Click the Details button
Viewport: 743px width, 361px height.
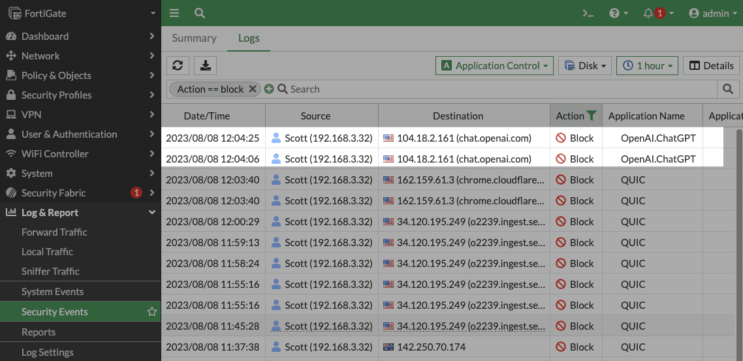(711, 65)
